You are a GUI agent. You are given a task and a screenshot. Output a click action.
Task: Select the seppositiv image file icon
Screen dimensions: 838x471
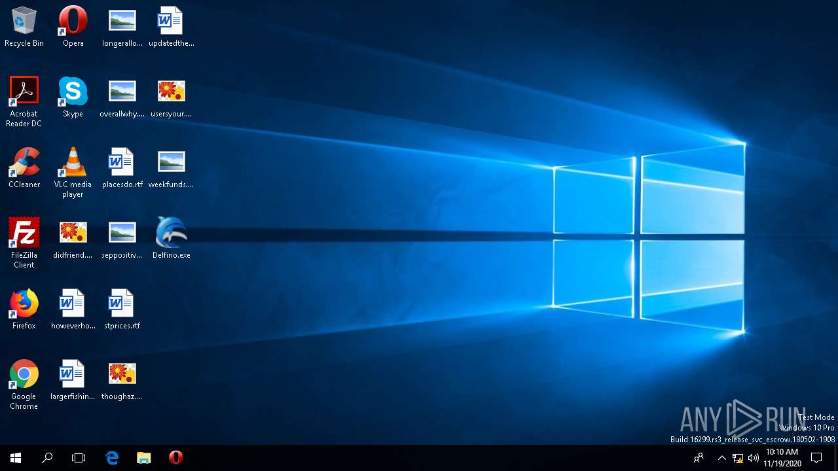click(122, 239)
